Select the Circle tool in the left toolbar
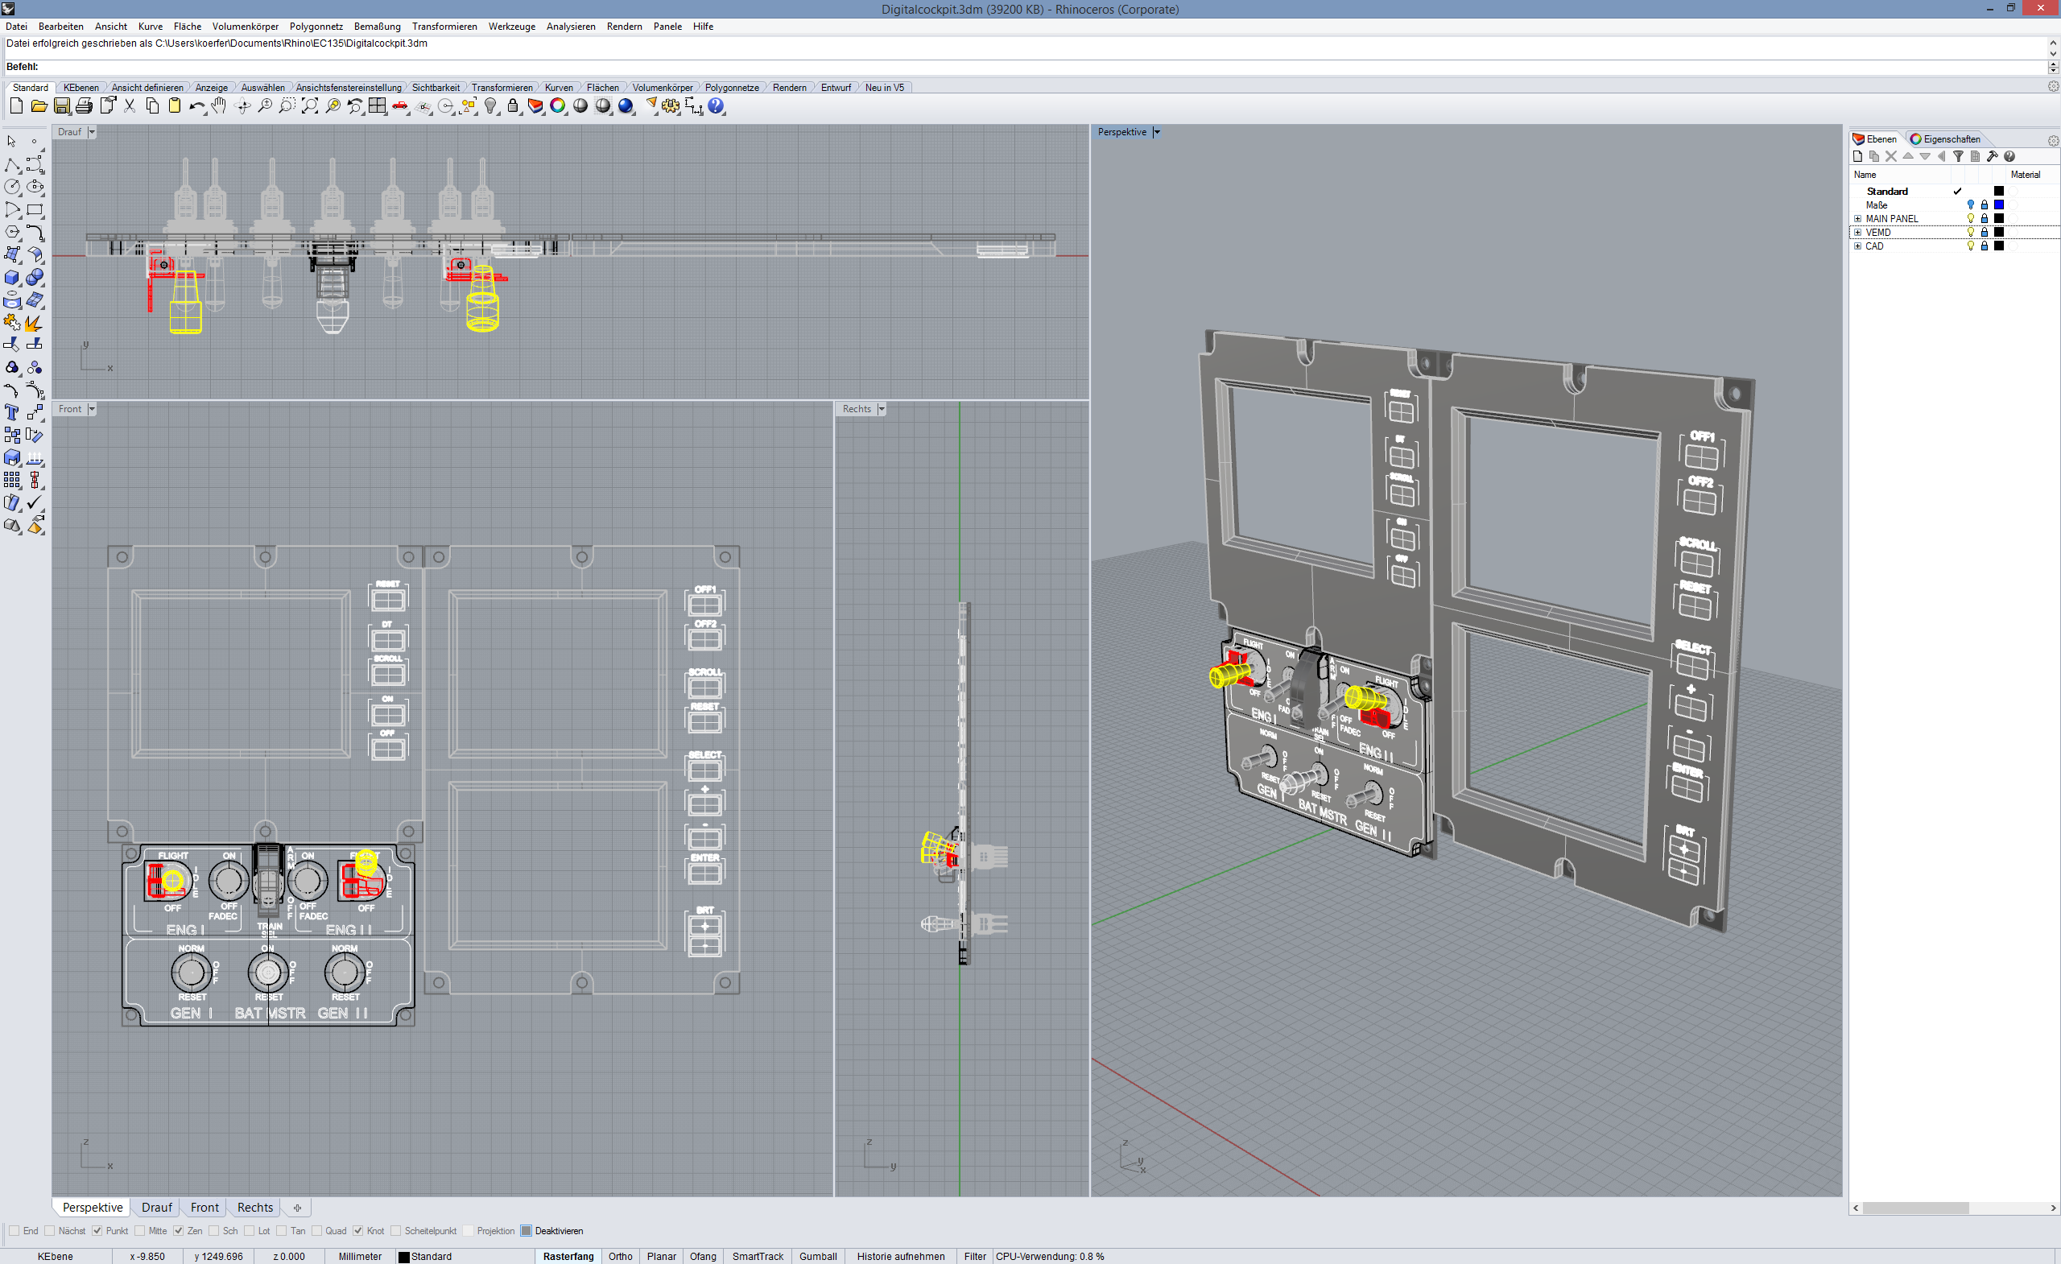The height and width of the screenshot is (1264, 2061). (x=13, y=188)
